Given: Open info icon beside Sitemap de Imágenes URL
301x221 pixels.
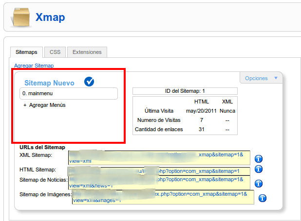Looking at the screenshot, I should tap(263, 198).
